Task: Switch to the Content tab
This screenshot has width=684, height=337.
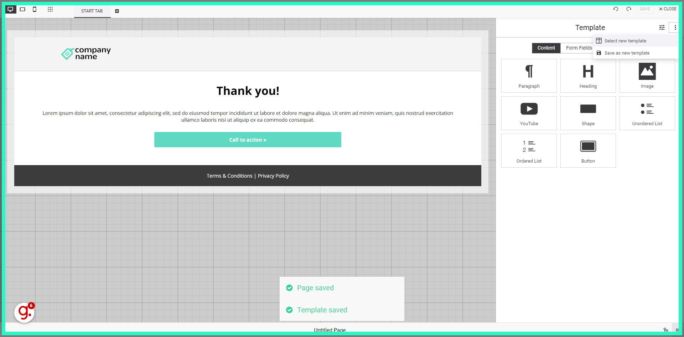Action: (546, 48)
